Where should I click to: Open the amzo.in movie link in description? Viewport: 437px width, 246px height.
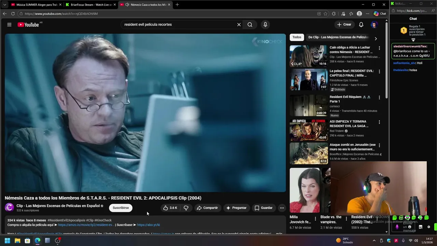(86, 225)
